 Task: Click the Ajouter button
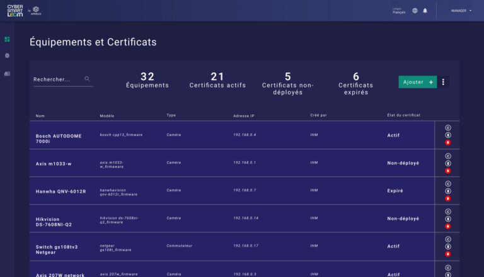[x=417, y=82]
